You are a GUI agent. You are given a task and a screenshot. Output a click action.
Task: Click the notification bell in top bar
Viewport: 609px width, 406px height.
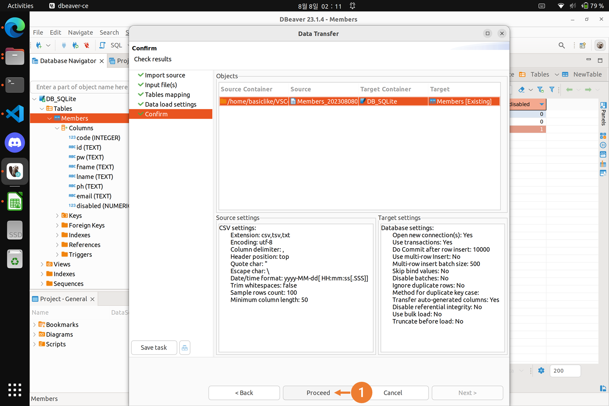click(x=352, y=6)
